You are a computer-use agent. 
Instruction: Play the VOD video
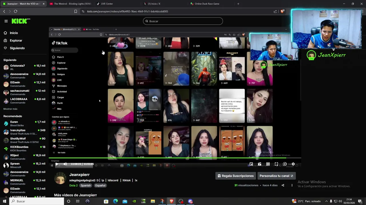coord(57,164)
